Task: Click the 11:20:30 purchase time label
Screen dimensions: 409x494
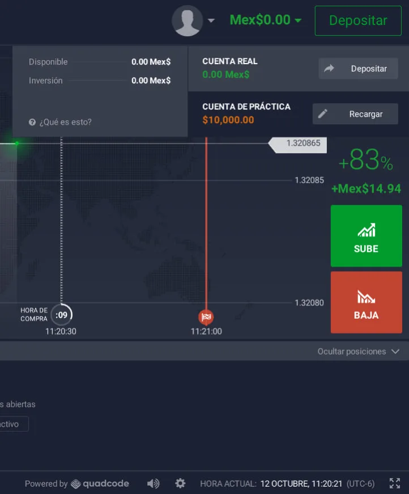Action: point(61,331)
